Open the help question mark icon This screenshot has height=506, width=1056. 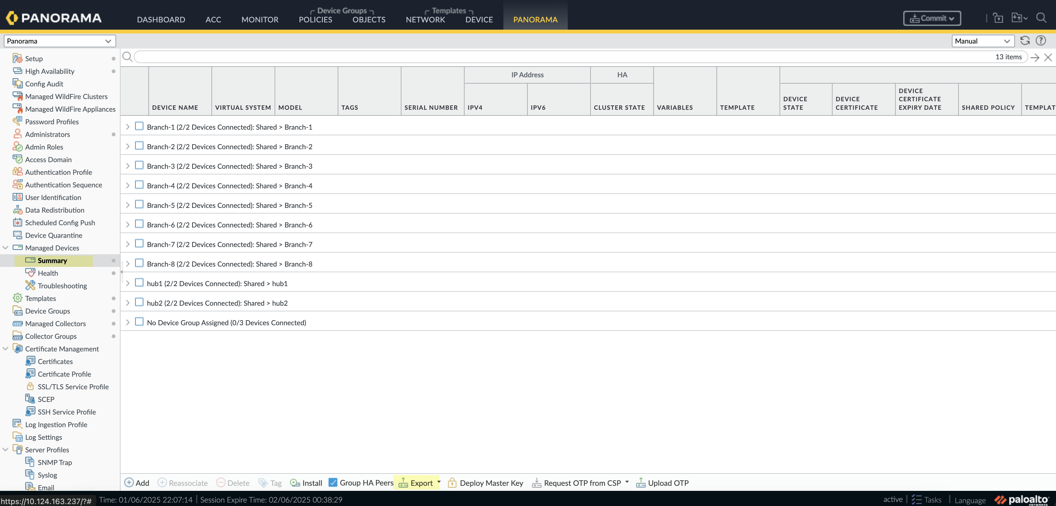1041,41
